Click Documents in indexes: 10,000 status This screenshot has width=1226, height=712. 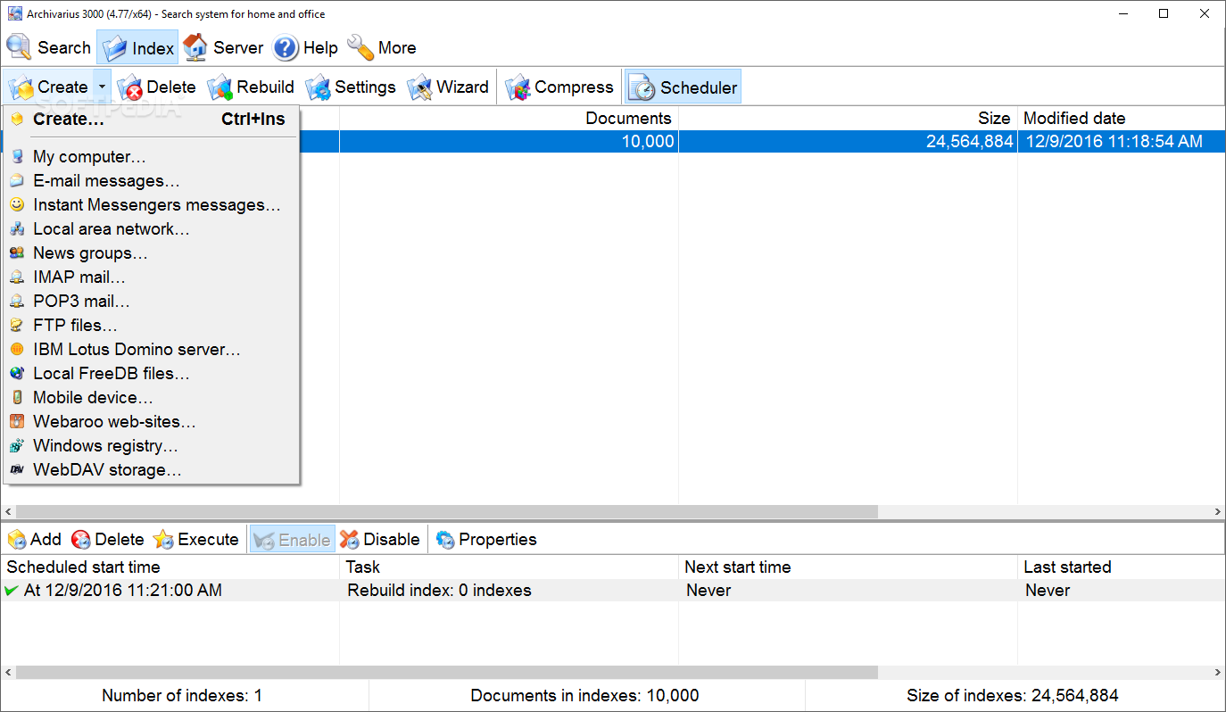coord(584,696)
